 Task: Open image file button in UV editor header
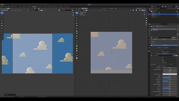42,10
